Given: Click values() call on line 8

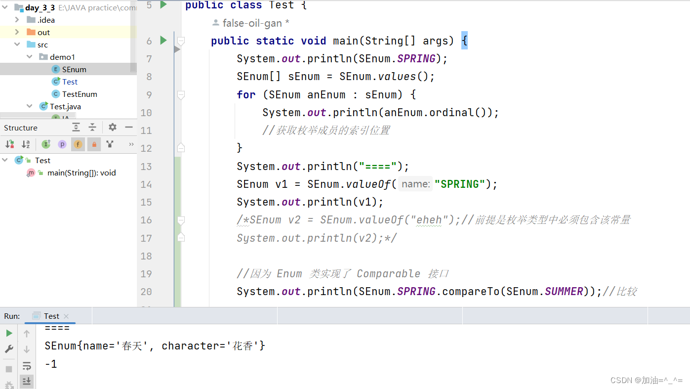Looking at the screenshot, I should (x=403, y=77).
